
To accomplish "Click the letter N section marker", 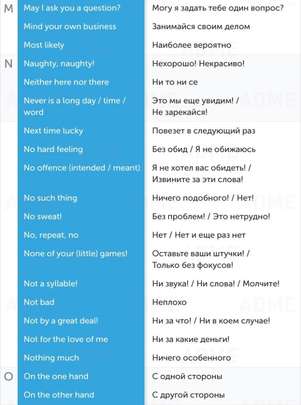I will click(x=8, y=64).
